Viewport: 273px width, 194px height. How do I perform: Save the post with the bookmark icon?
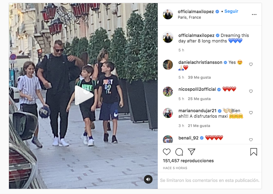pos(253,152)
